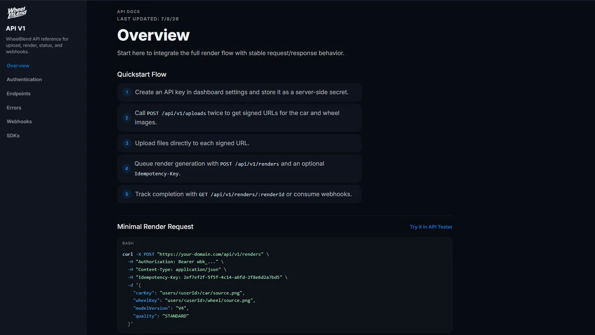Click 'GET /api/v1/renders/:renderId' code text
595x335 pixels.
[242, 194]
